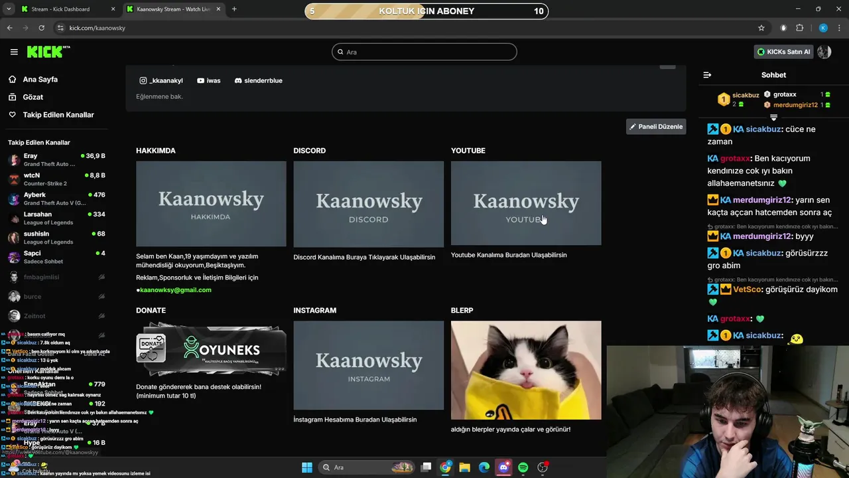Open OBS Studio from taskbar
Screen dimensions: 849x478
pyautogui.click(x=543, y=467)
